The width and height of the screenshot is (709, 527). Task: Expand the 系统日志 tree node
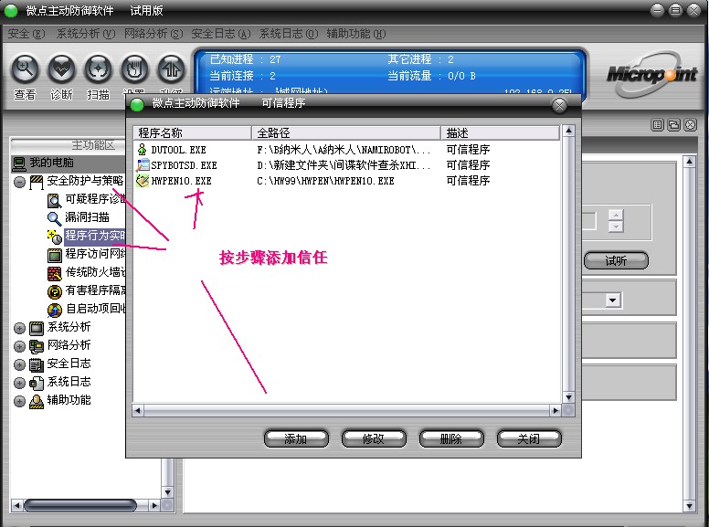click(x=19, y=383)
